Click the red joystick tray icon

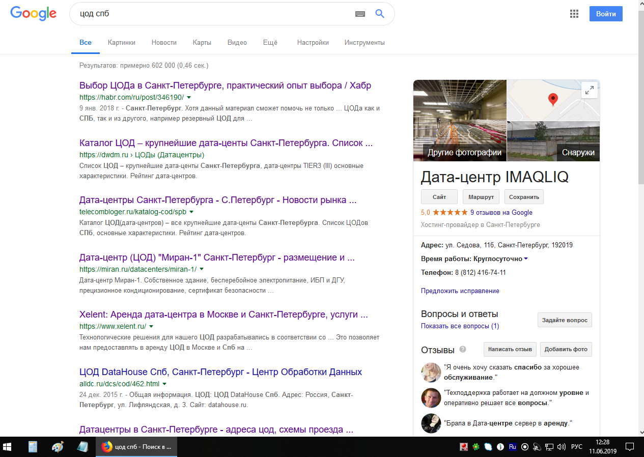click(x=464, y=447)
